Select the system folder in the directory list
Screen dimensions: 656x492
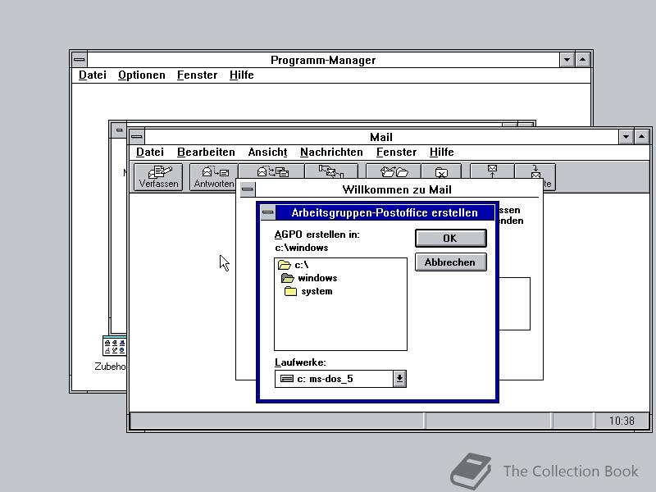click(x=308, y=291)
